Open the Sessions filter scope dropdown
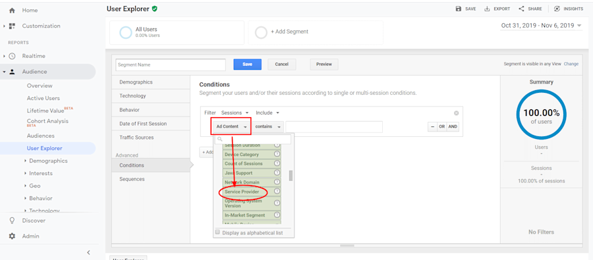 pos(235,113)
